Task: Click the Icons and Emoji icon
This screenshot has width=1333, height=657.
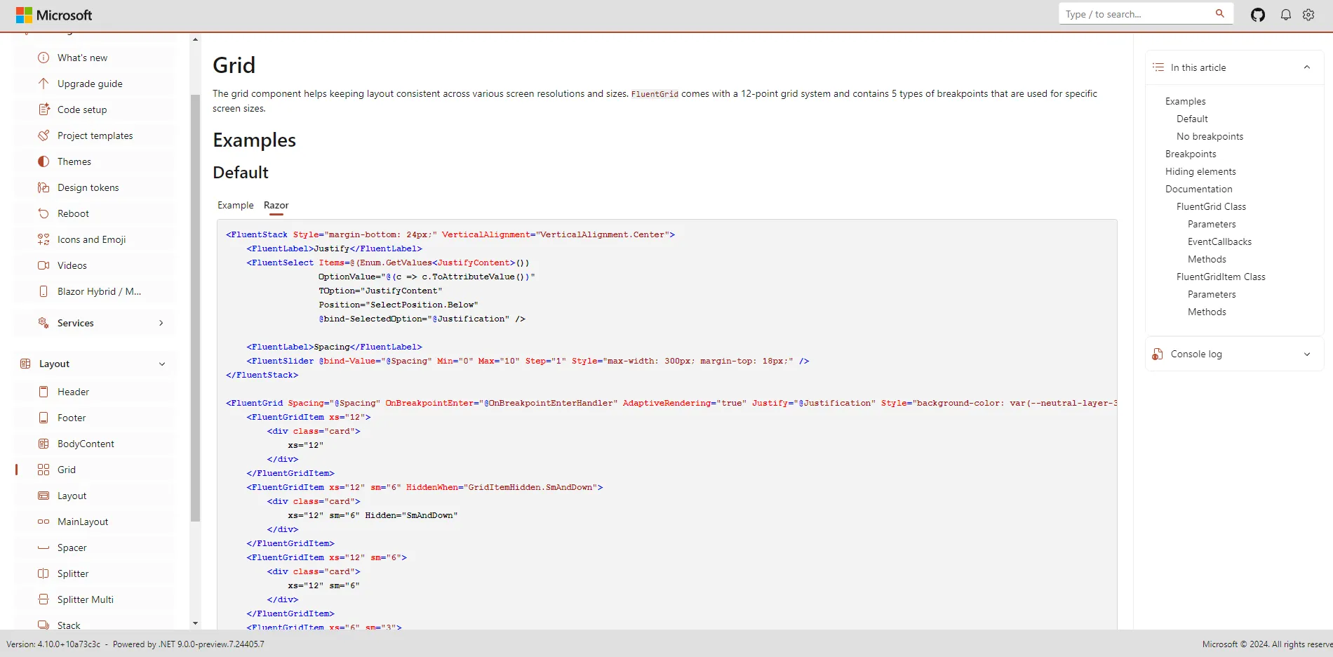Action: [43, 239]
